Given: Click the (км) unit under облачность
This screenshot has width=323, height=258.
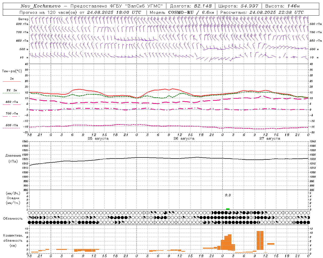Looking at the screenshot, I should [13, 245].
